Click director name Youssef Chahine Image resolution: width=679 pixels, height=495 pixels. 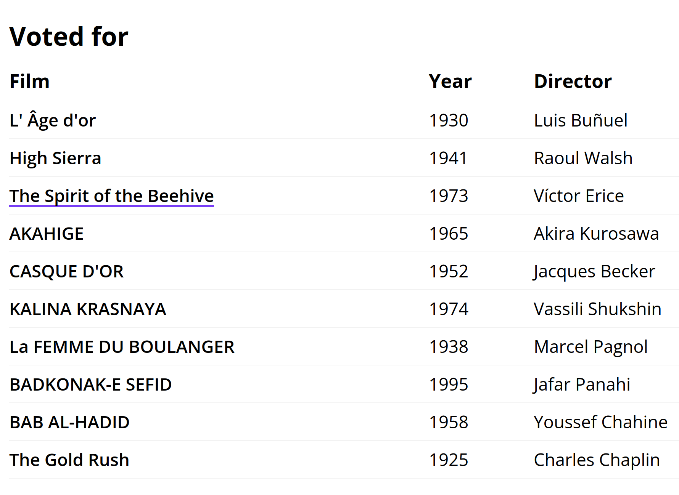pyautogui.click(x=601, y=422)
